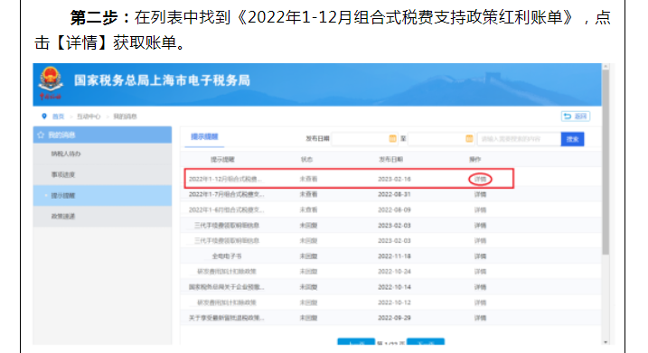Screen dimensions: 648x353
Task: Click the 提示提醒 column header
Action: click(222, 160)
